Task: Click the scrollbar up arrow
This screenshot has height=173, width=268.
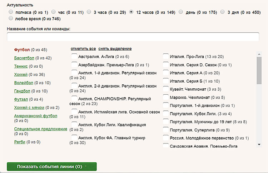Action: point(259,54)
